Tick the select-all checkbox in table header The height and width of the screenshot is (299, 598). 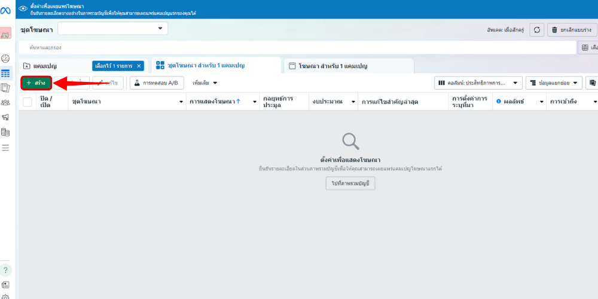(28, 102)
